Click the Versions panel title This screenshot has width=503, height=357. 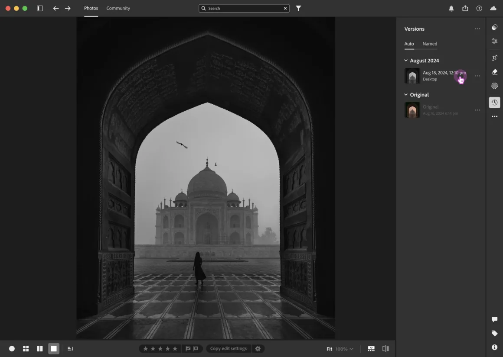[414, 29]
